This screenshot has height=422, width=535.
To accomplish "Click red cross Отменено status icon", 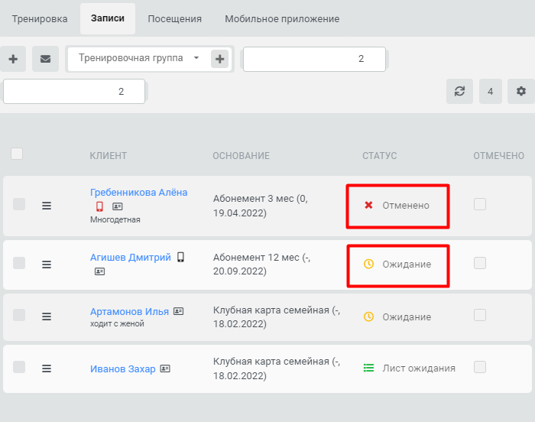I will (368, 205).
